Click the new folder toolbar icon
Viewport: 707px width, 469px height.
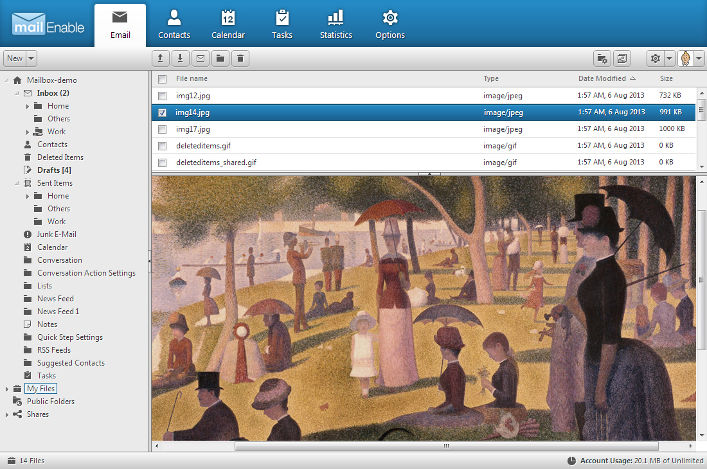pos(220,58)
